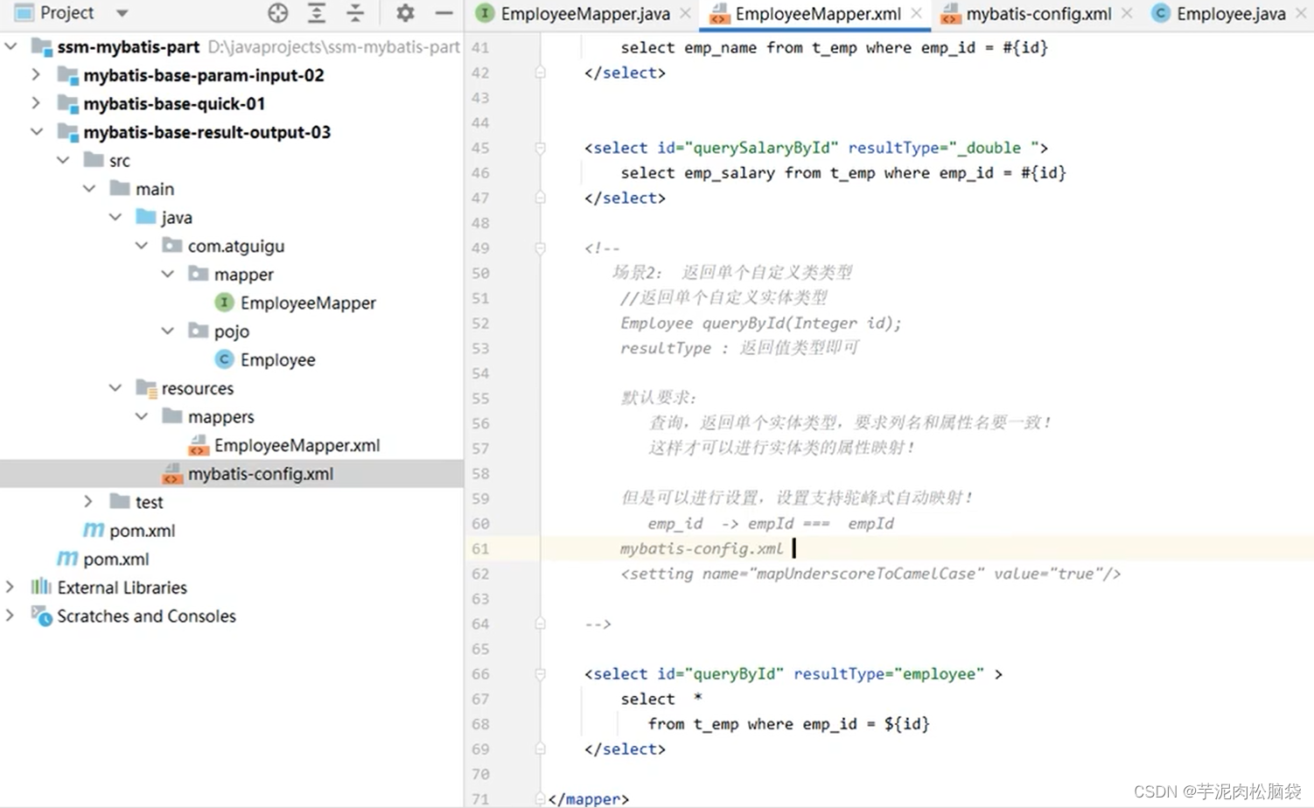1314x808 pixels.
Task: Click the Expand All toolbar icon
Action: 317,13
